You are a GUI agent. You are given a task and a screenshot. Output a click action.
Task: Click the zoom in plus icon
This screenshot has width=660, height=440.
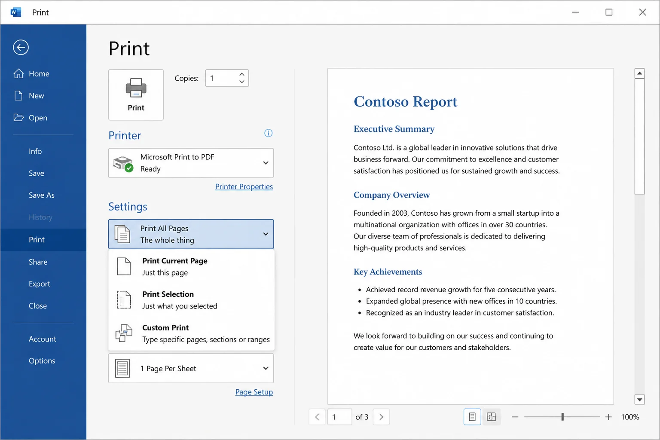pyautogui.click(x=608, y=417)
